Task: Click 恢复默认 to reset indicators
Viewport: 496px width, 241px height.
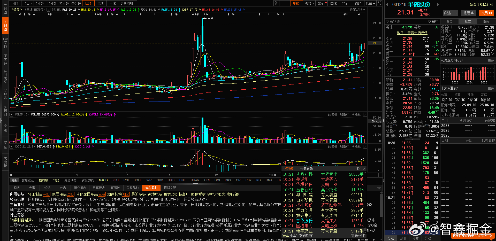Action: [x=28, y=180]
